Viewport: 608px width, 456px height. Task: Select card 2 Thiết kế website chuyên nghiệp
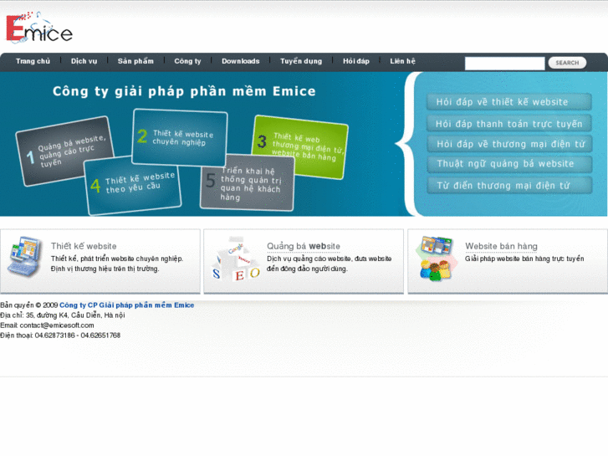point(180,137)
